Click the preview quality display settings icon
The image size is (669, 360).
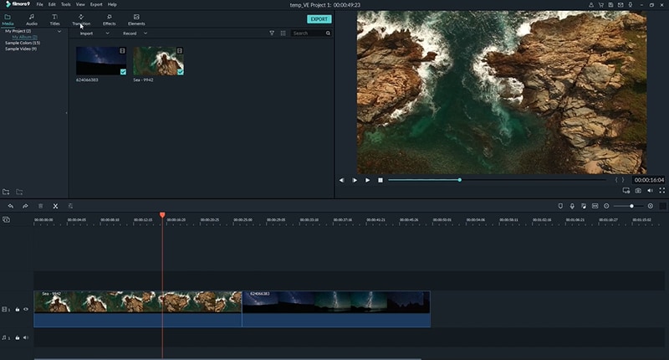(x=626, y=190)
